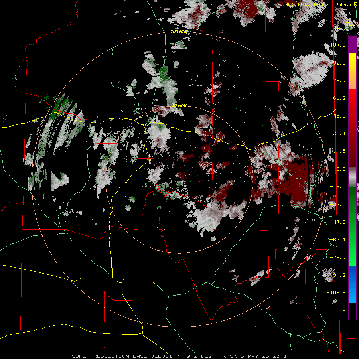Click the black TH segment of color bar
Viewport: 359px width, 359px height.
(352, 311)
